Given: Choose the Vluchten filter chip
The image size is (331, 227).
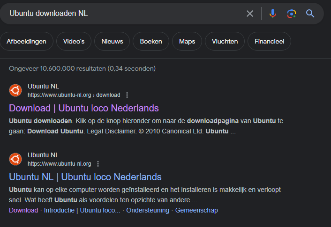Looking at the screenshot, I should 225,41.
